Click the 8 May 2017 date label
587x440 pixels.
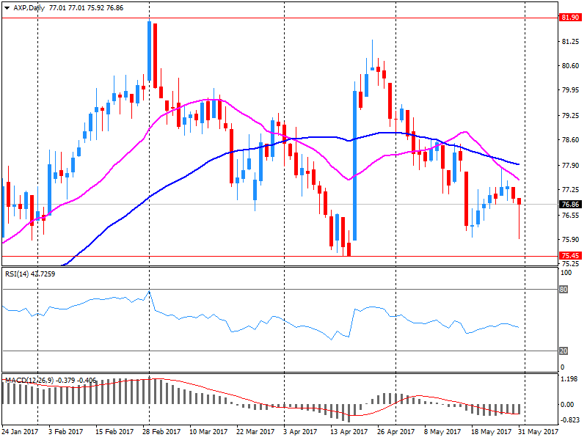point(442,432)
